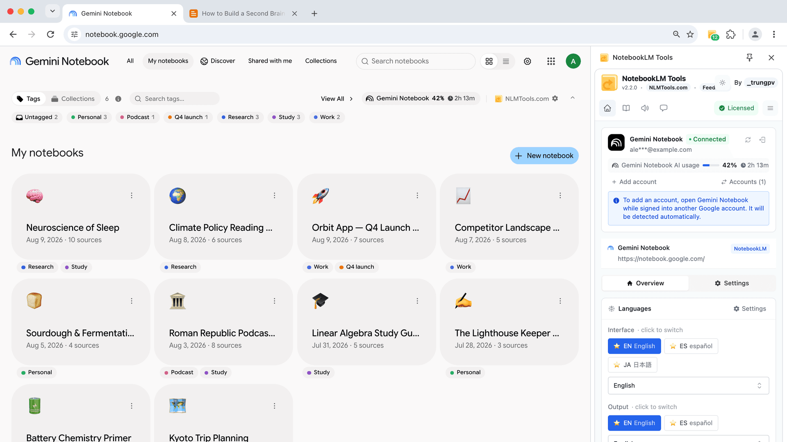Open the book icon tab in NotebookLM Tools
Screen dimensions: 787x442
click(x=626, y=108)
